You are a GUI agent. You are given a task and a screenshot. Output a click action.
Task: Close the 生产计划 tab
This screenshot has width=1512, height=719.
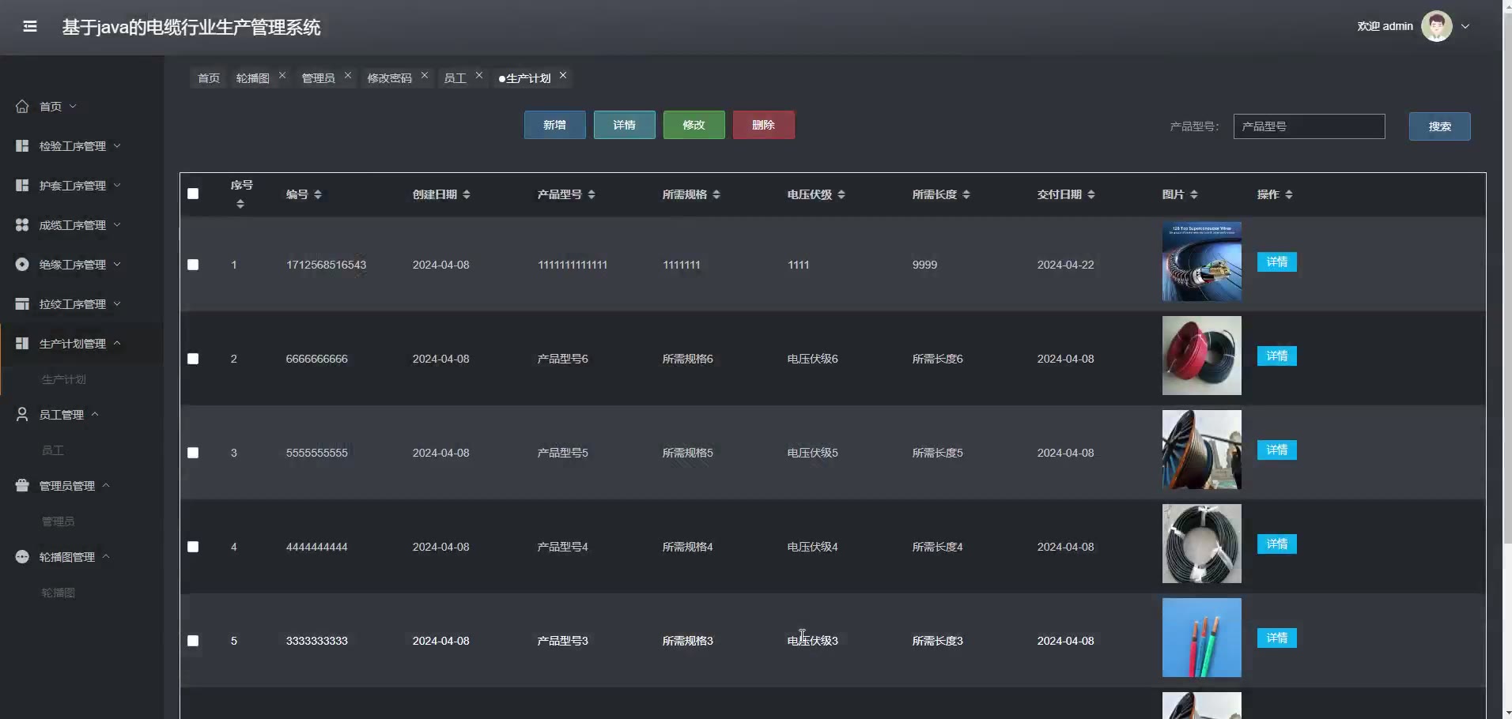[x=563, y=76]
